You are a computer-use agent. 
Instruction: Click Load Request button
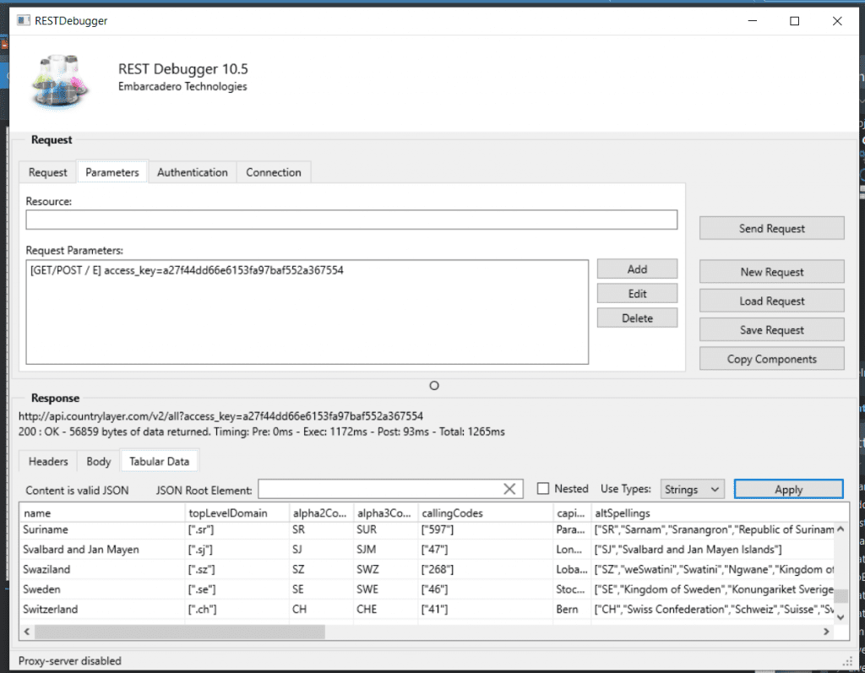tap(772, 301)
